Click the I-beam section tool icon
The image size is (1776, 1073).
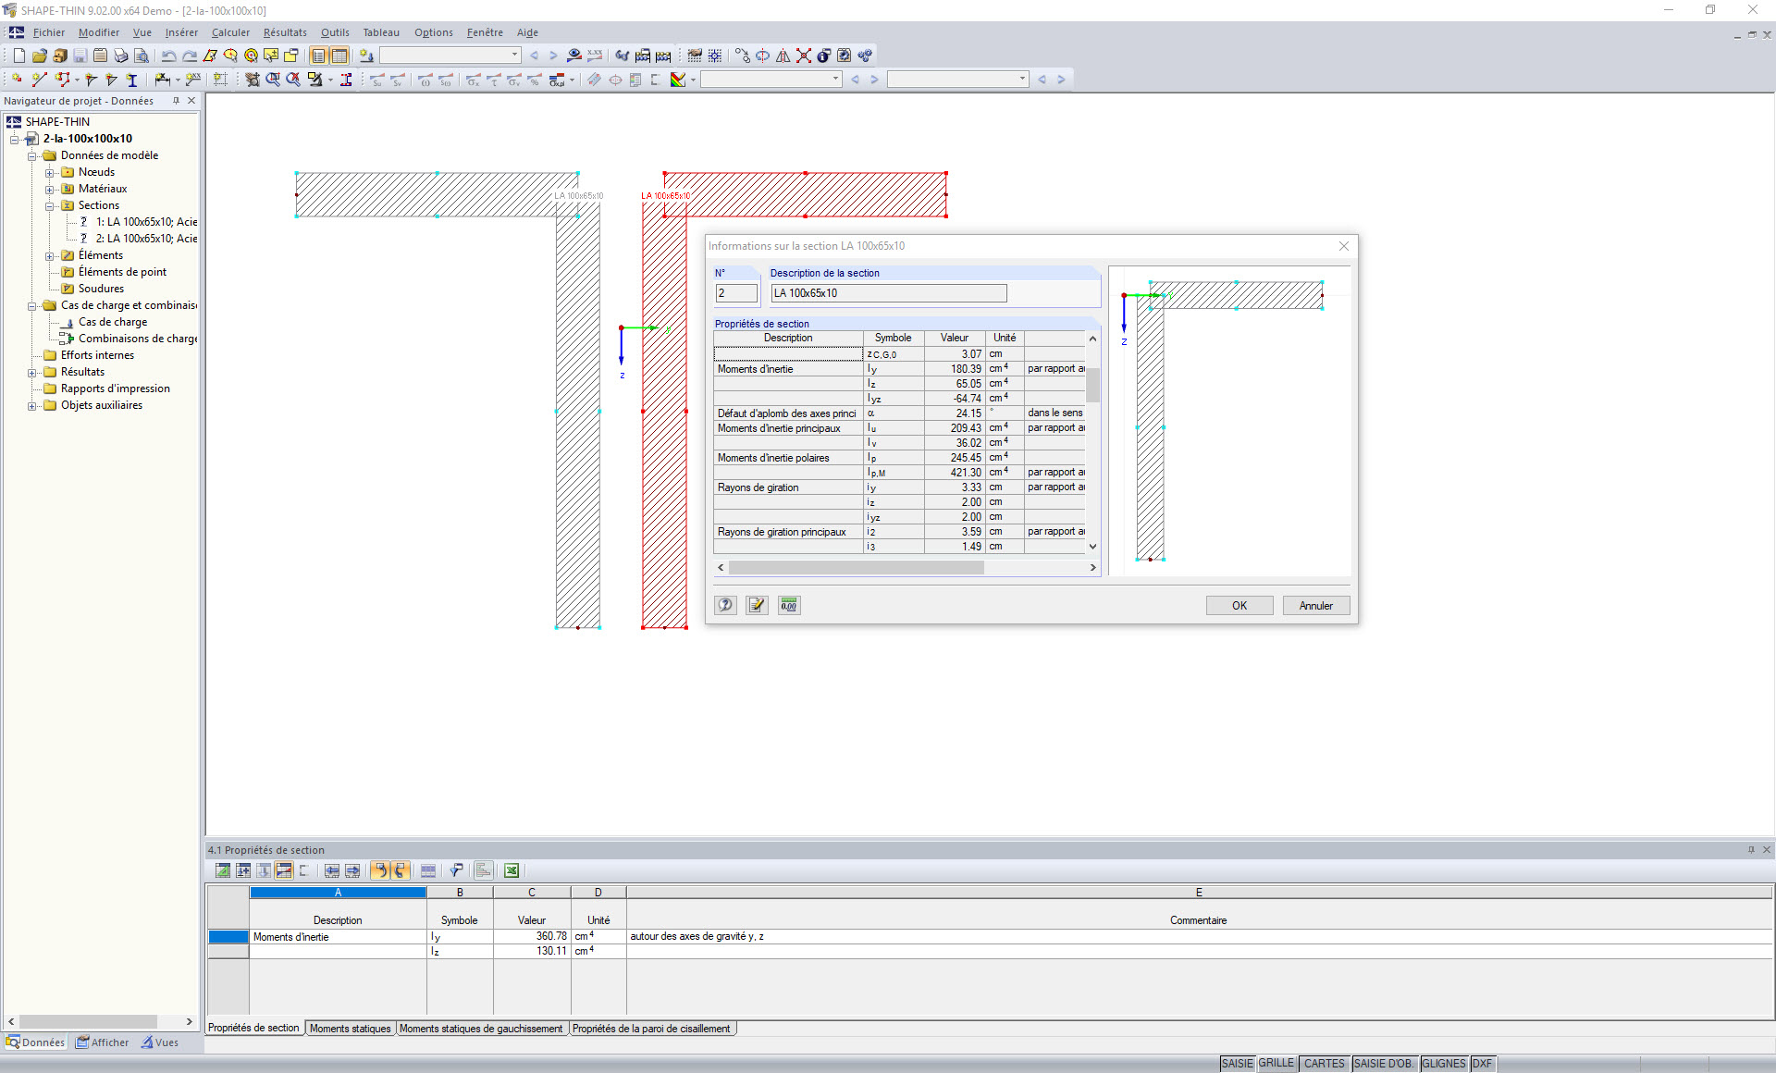[x=131, y=80]
